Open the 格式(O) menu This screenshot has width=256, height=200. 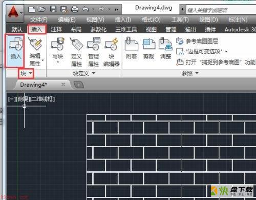click(x=151, y=20)
